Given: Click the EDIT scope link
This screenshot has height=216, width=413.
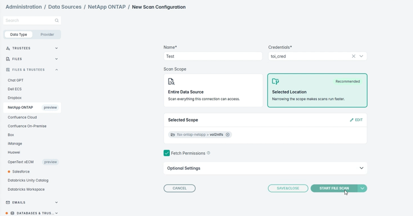Looking at the screenshot, I should pyautogui.click(x=356, y=120).
